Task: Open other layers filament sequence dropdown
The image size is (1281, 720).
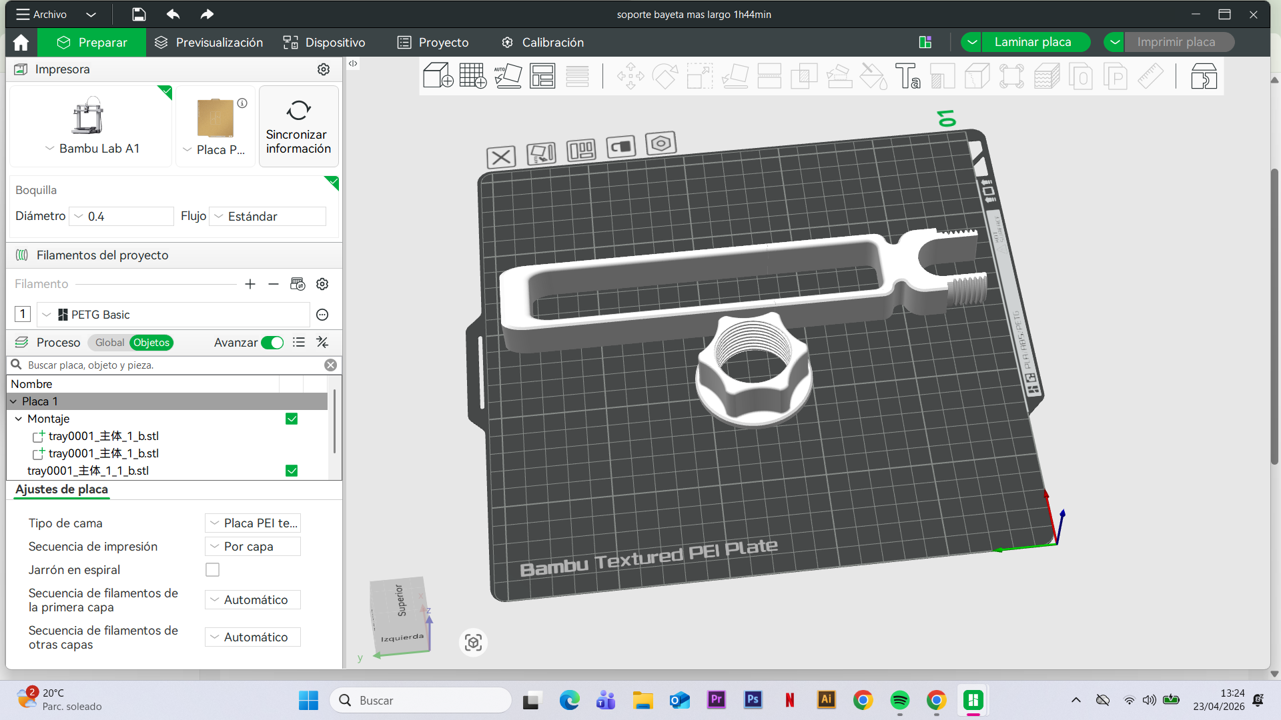Action: (253, 637)
